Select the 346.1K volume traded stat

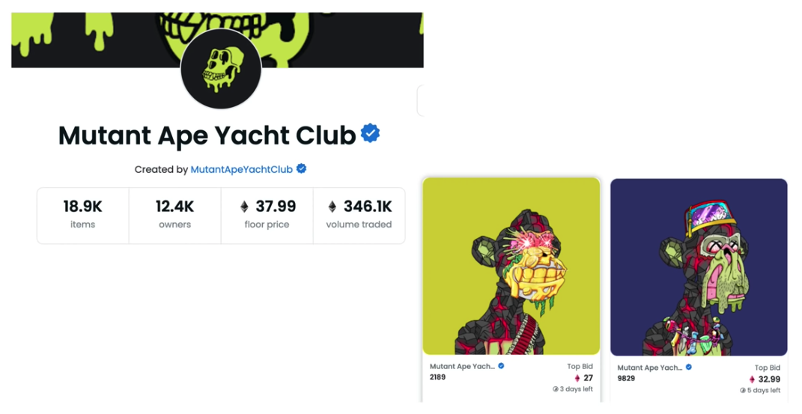(x=359, y=215)
